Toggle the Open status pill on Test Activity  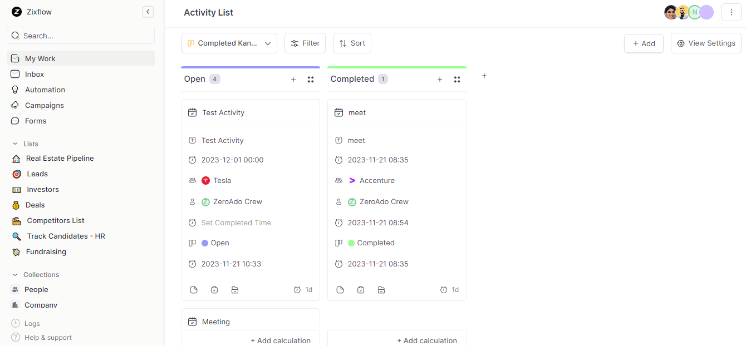click(x=214, y=243)
